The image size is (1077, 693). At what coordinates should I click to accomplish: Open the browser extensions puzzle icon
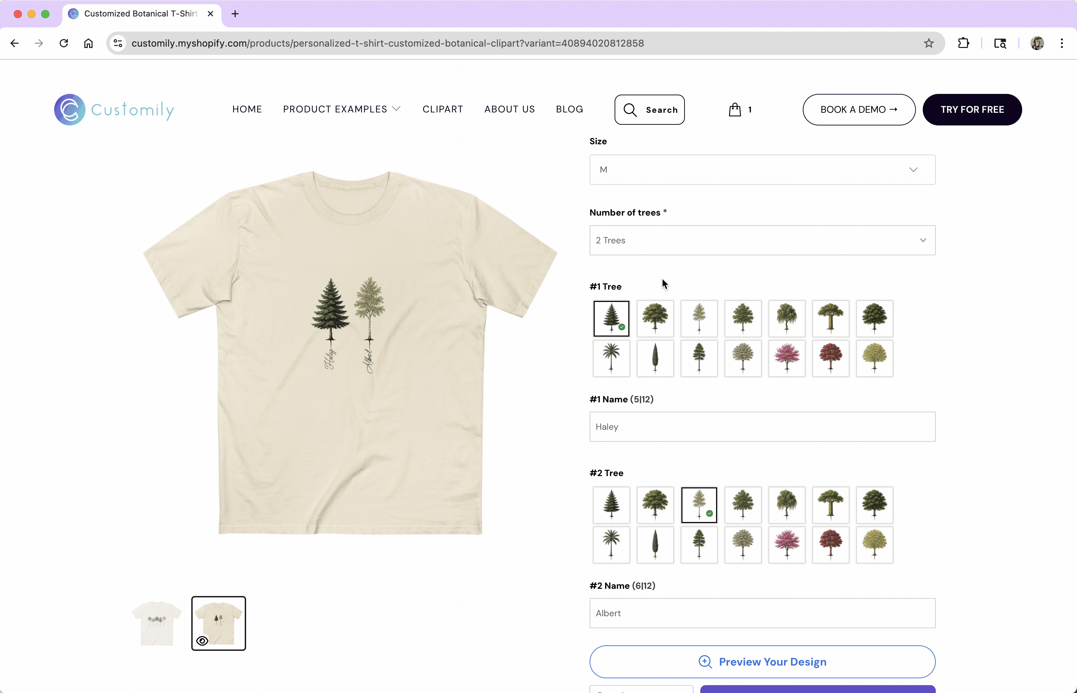coord(963,43)
